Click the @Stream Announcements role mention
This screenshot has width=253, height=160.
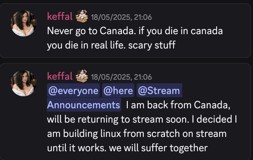click(x=159, y=91)
